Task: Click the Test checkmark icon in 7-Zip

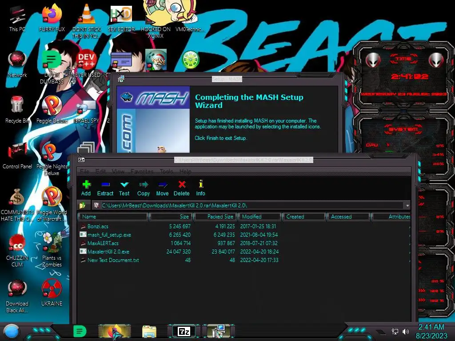Action: (x=124, y=184)
